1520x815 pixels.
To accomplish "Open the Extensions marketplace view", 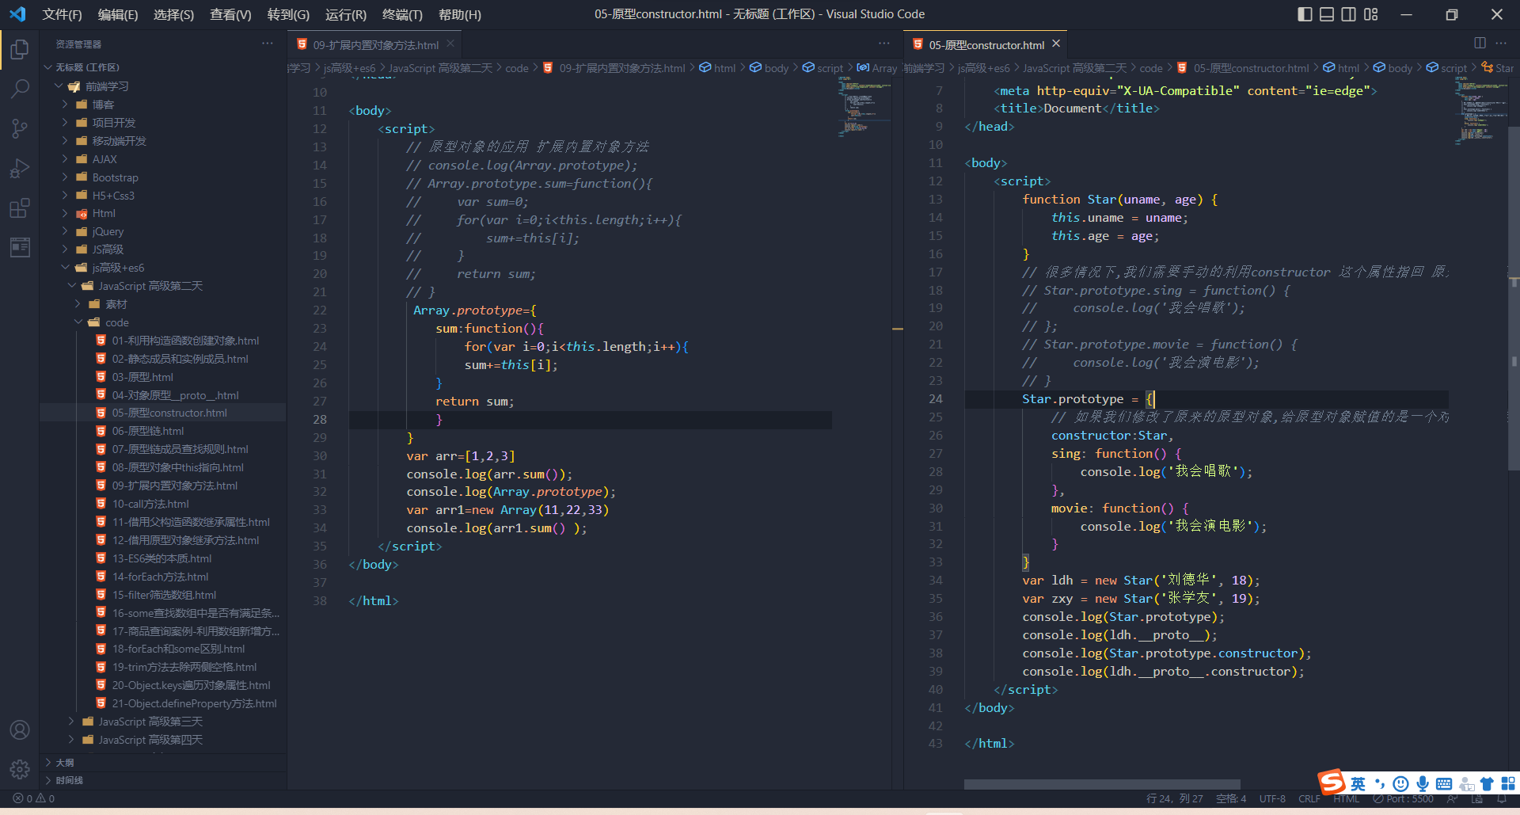I will [x=19, y=208].
